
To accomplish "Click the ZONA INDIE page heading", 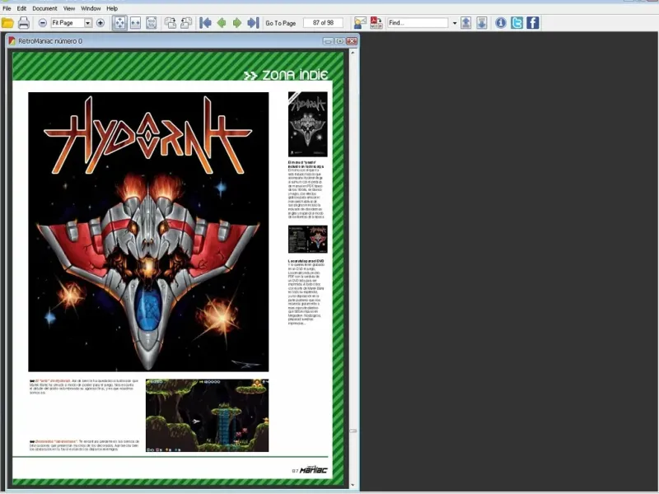I will tap(286, 75).
